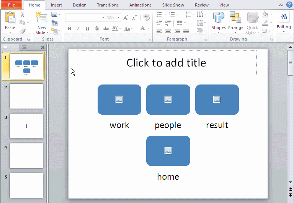294x203 pixels.
Task: Open the font name combo box
Action: click(85, 18)
